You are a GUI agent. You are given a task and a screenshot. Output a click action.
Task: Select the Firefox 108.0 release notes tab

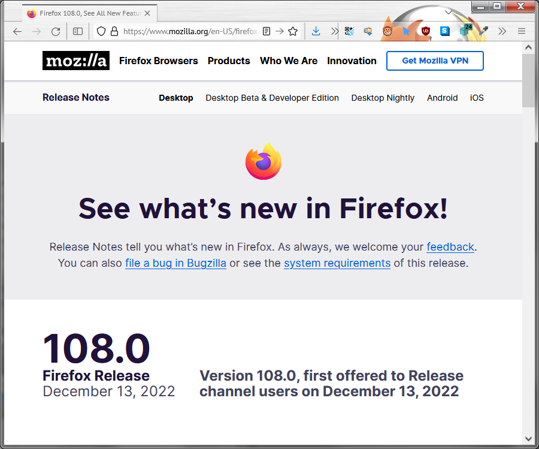(x=89, y=13)
